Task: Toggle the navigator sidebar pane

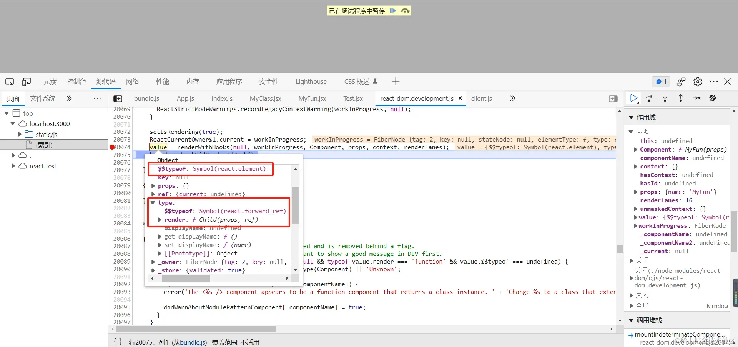Action: click(x=118, y=98)
